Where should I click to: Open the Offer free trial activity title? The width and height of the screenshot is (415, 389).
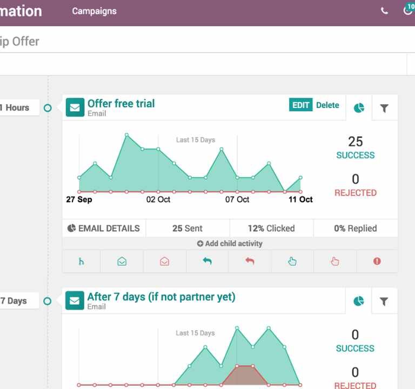[121, 104]
